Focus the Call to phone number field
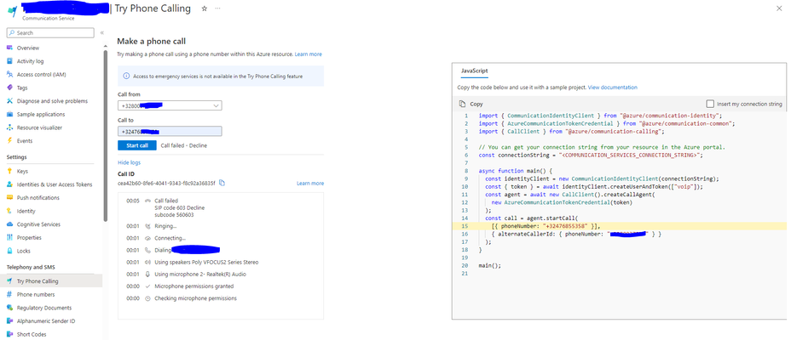 170,131
